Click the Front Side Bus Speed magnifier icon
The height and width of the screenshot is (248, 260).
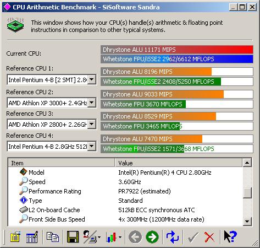pos(24,219)
